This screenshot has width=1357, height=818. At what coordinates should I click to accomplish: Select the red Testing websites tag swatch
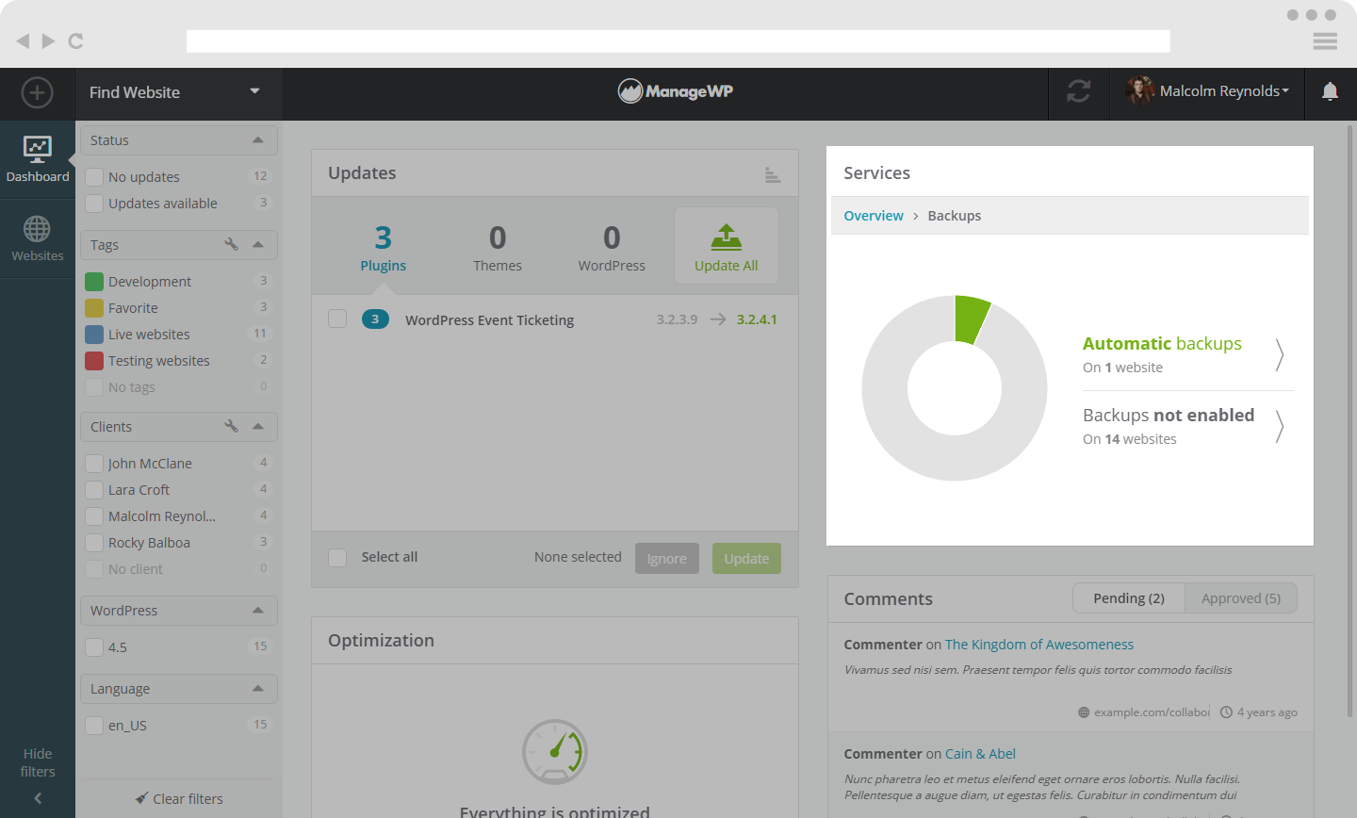click(94, 361)
